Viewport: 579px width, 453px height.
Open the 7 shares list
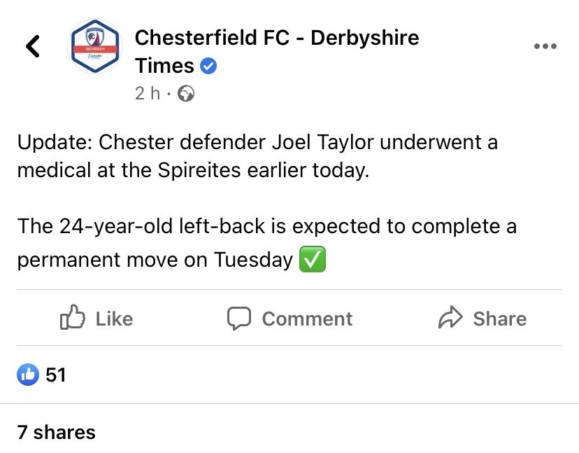[x=56, y=432]
